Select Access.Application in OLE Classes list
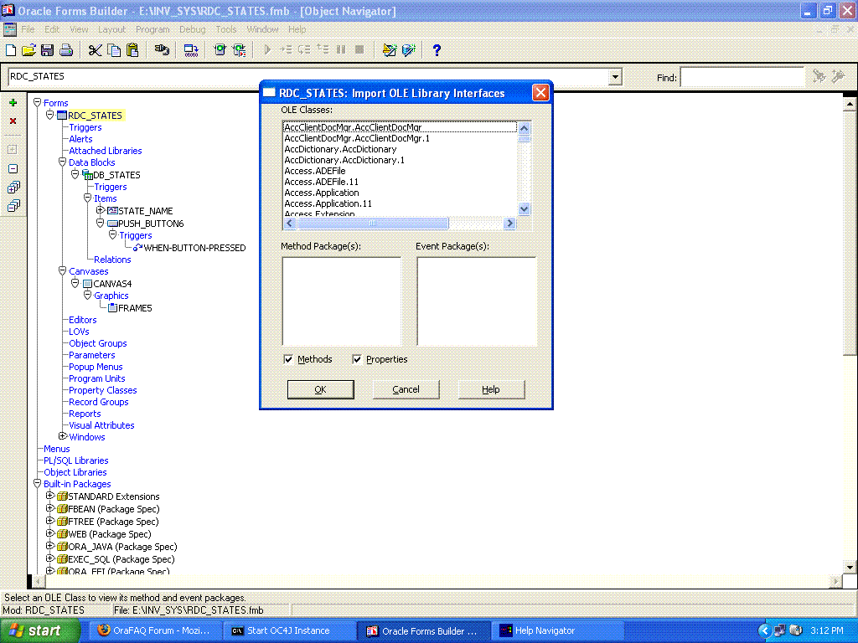 pos(322,193)
